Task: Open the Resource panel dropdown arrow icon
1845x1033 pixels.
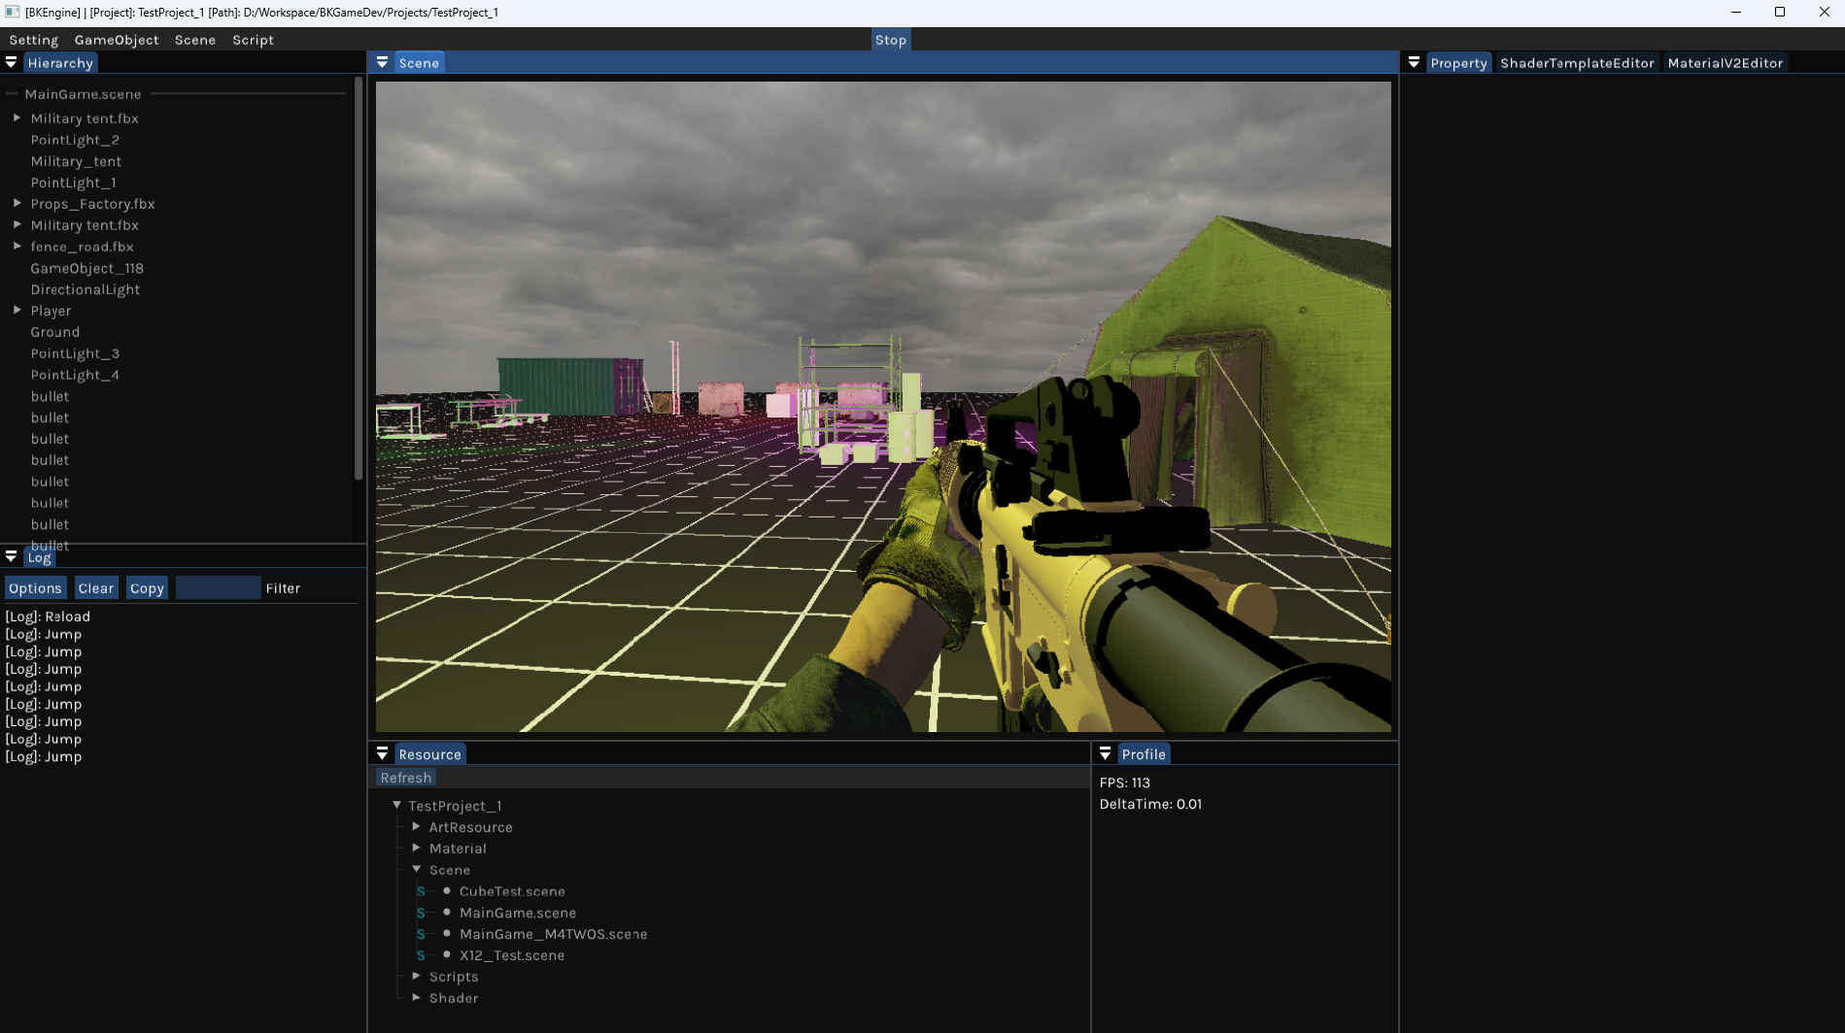Action: tap(382, 753)
